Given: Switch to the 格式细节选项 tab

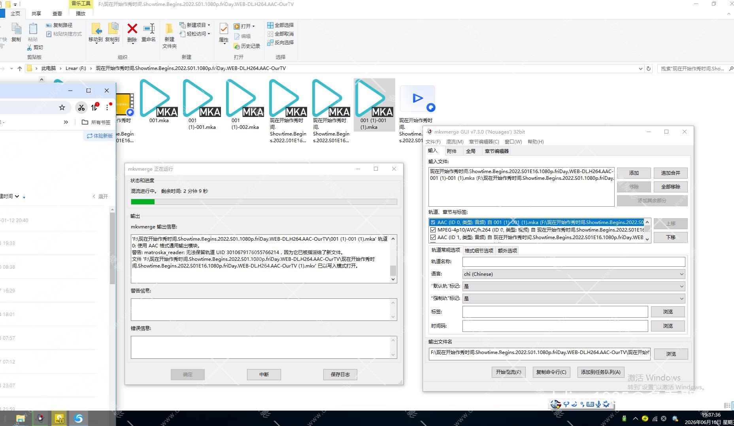Looking at the screenshot, I should 479,251.
